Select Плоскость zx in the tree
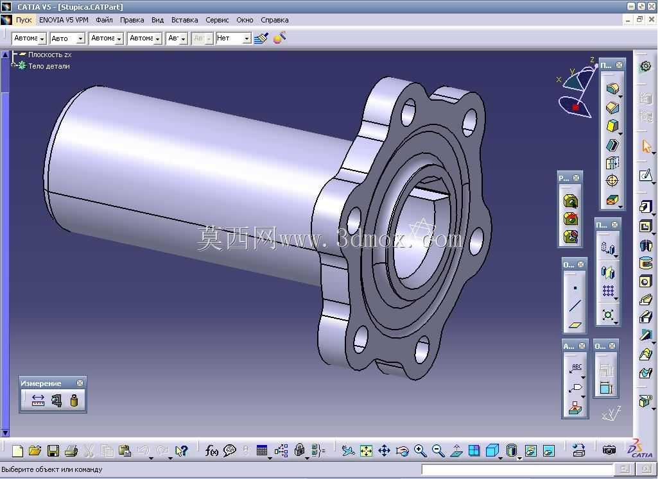660x479 pixels. (49, 55)
